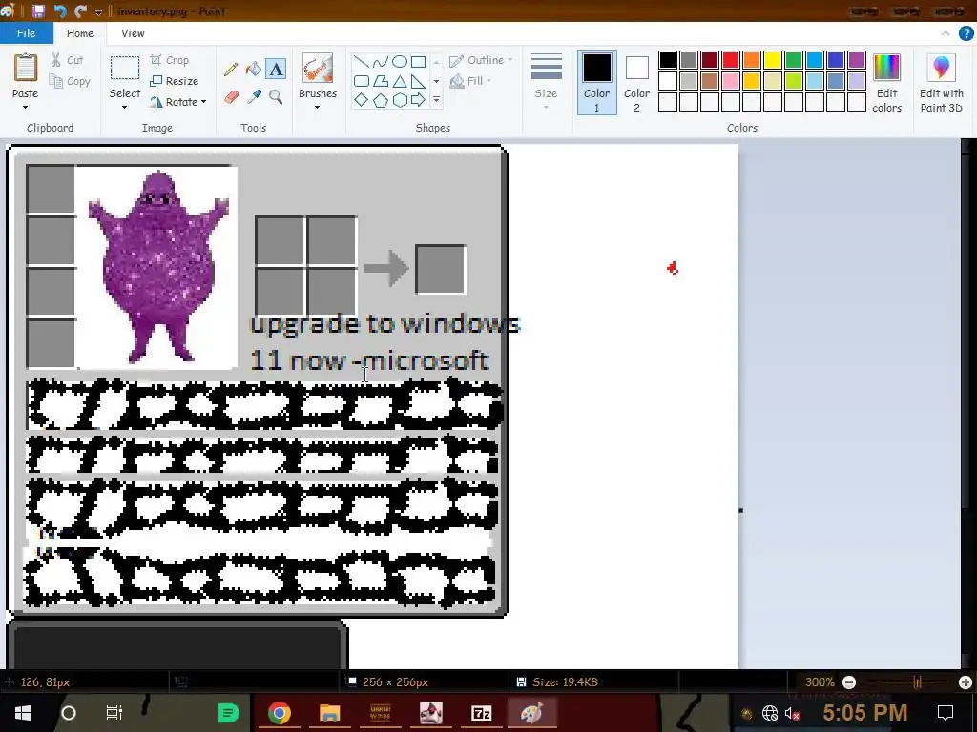The height and width of the screenshot is (732, 977).
Task: Open Task View on the taskbar
Action: 114,712
